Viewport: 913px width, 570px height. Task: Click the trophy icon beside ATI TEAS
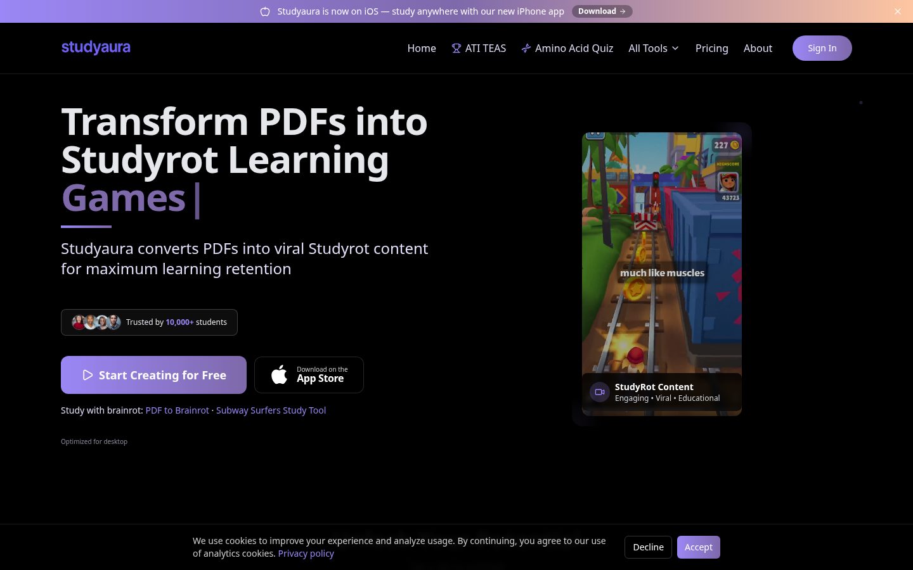point(456,48)
